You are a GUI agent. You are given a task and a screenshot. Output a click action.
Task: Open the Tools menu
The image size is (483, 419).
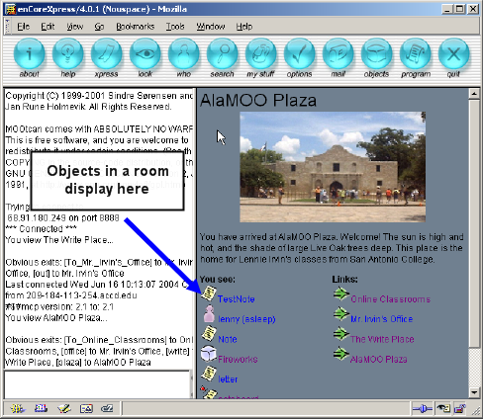175,27
